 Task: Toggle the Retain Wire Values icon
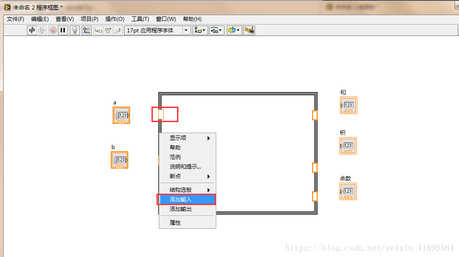pyautogui.click(x=87, y=30)
